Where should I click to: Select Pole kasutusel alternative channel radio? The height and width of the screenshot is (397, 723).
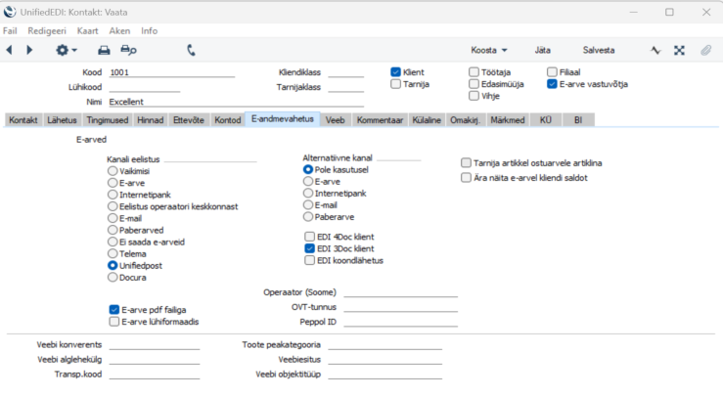coord(308,169)
